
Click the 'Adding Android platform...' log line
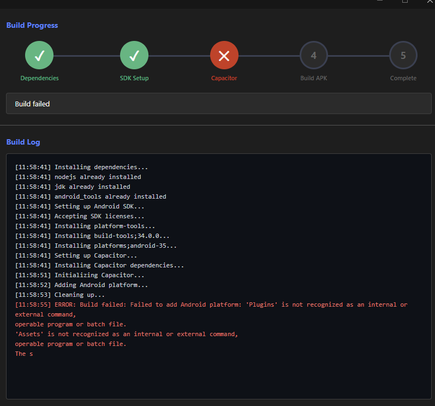pyautogui.click(x=81, y=285)
